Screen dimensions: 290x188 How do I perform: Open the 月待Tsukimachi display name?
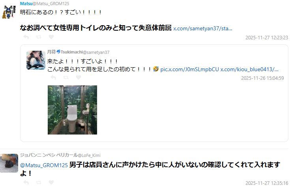[65, 52]
